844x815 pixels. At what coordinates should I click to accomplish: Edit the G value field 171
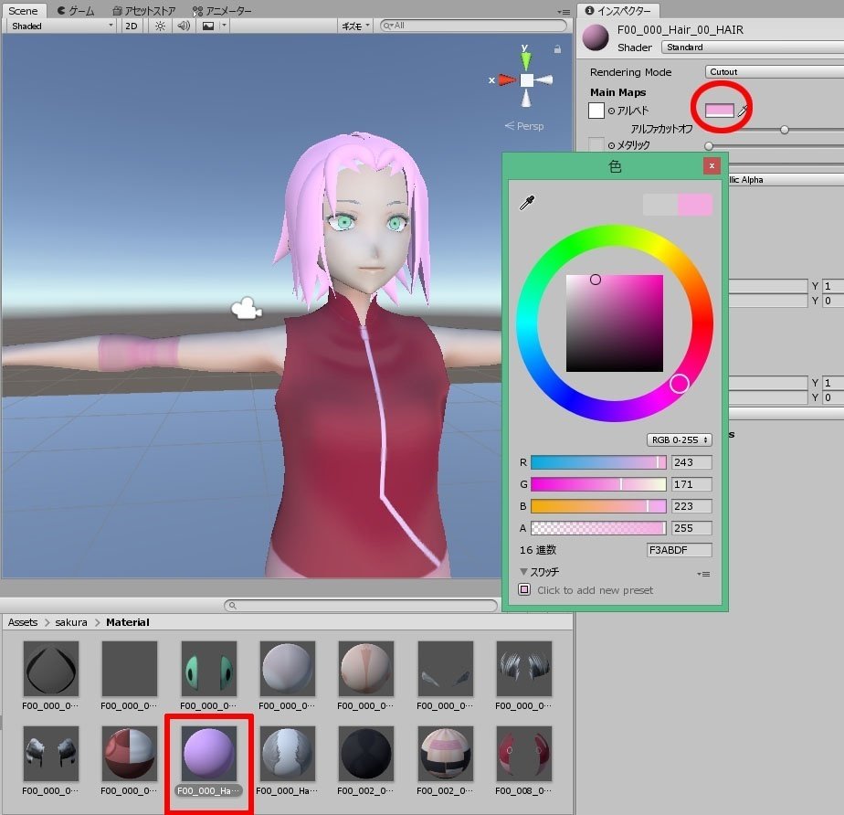691,484
